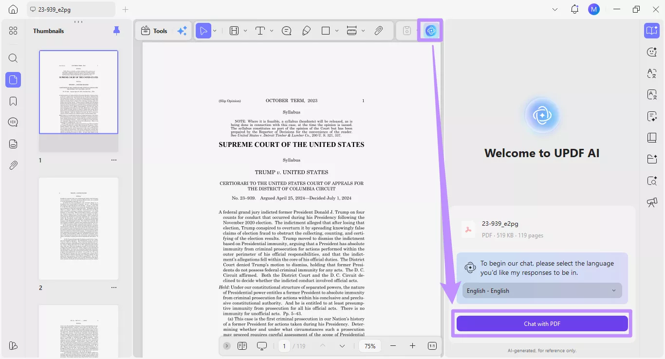Screen dimensions: 665x359
Task: Open the Comments panel in the left sidebar
Action: pos(13,122)
